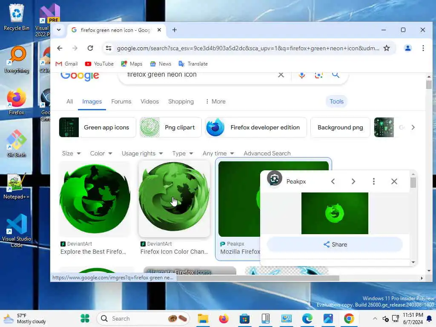Bookmark this page with the star icon
The width and height of the screenshot is (436, 327).
pyautogui.click(x=387, y=48)
